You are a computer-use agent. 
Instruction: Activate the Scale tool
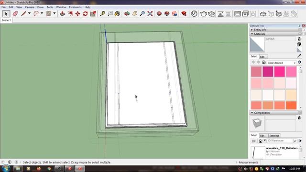point(93,14)
